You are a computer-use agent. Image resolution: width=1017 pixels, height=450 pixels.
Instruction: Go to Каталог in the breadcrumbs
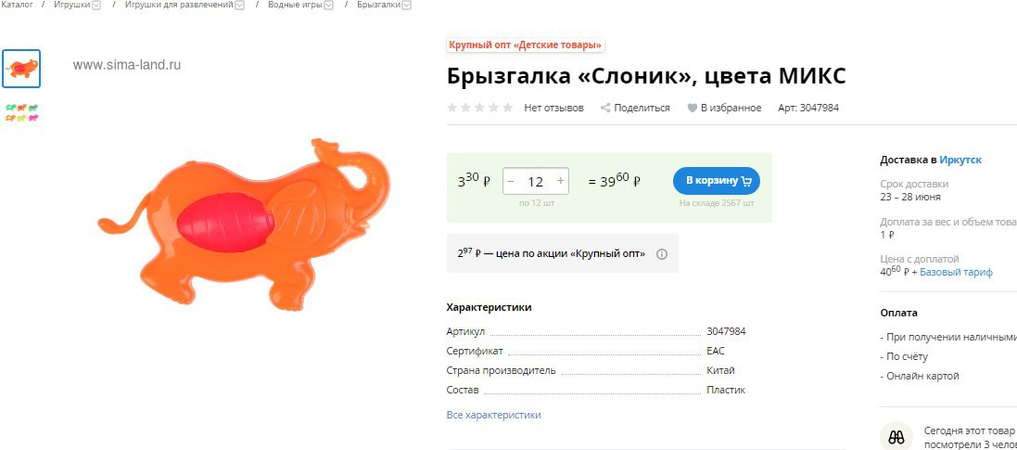[17, 5]
